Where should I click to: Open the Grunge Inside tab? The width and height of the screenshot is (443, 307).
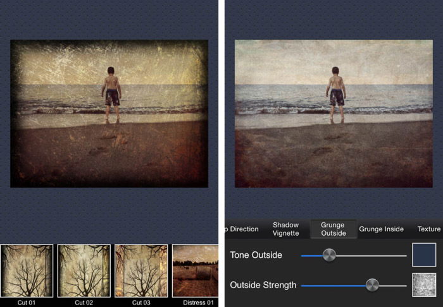(381, 229)
